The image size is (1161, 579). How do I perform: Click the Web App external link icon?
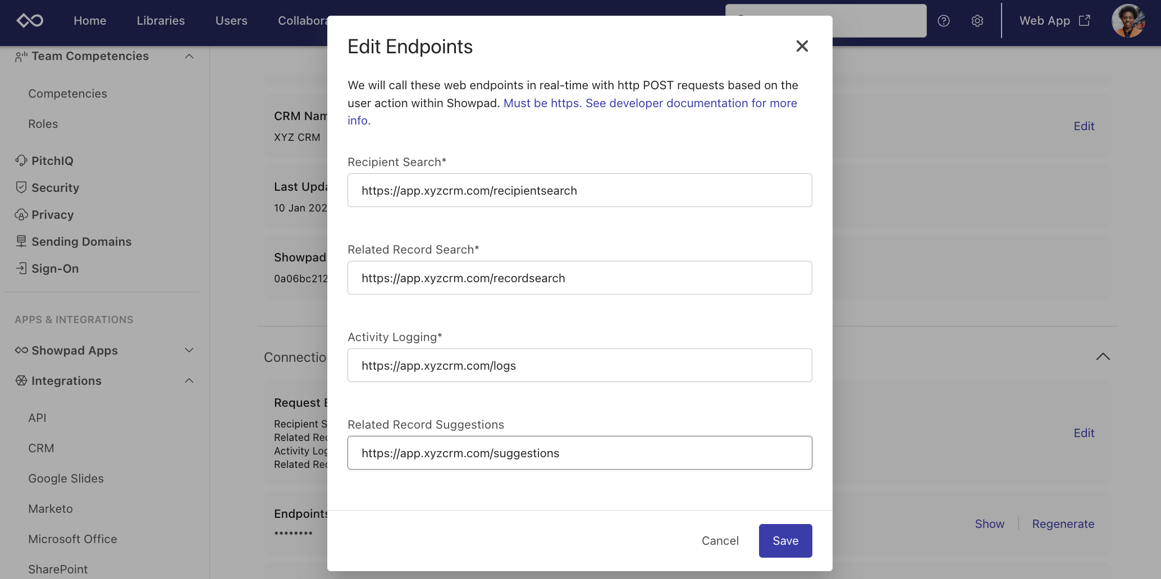1085,20
